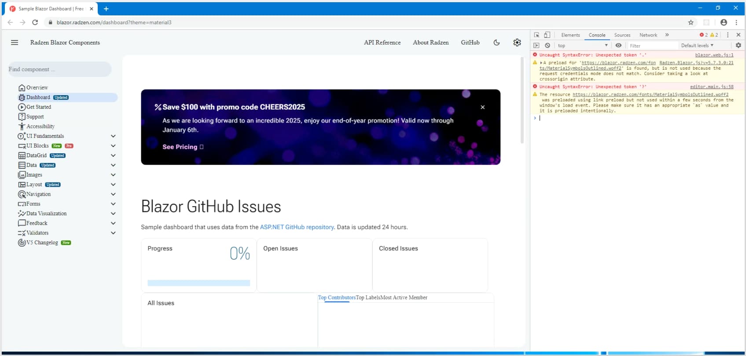746x356 pixels.
Task: Select the Top Labels tab
Action: [x=368, y=297]
